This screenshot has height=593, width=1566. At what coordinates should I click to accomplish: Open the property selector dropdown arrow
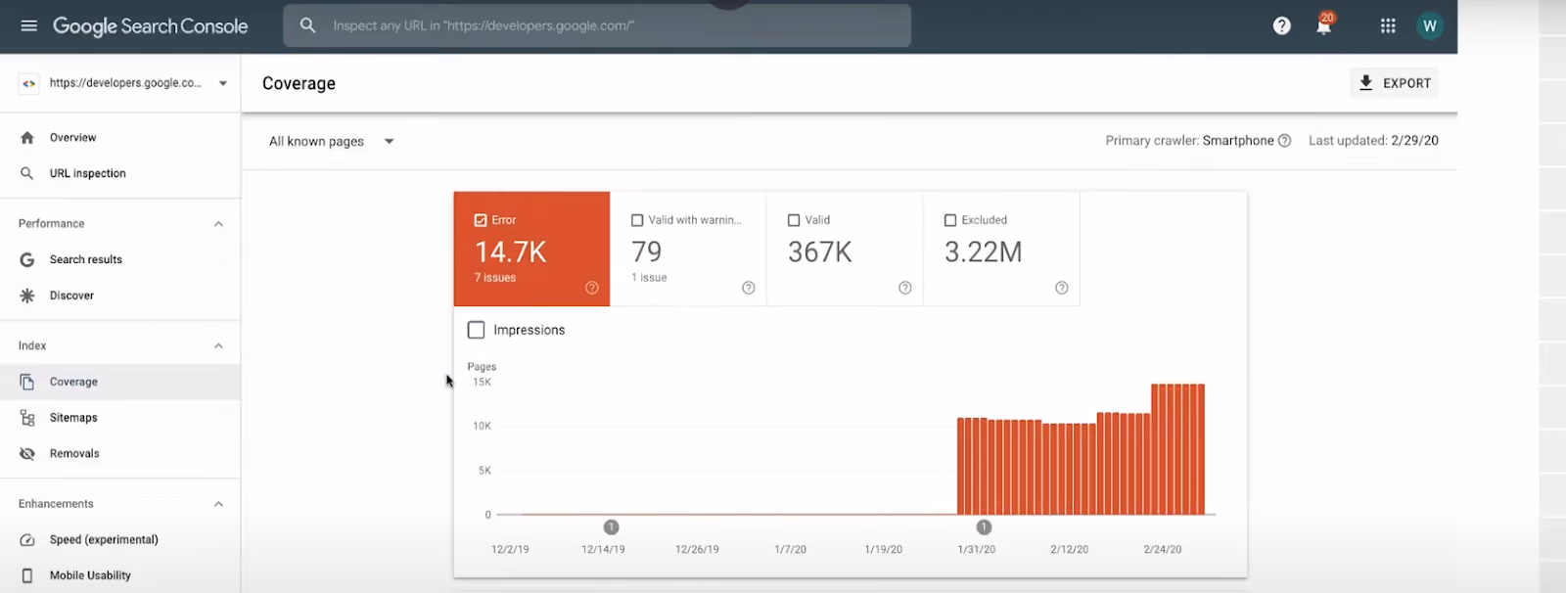[223, 83]
